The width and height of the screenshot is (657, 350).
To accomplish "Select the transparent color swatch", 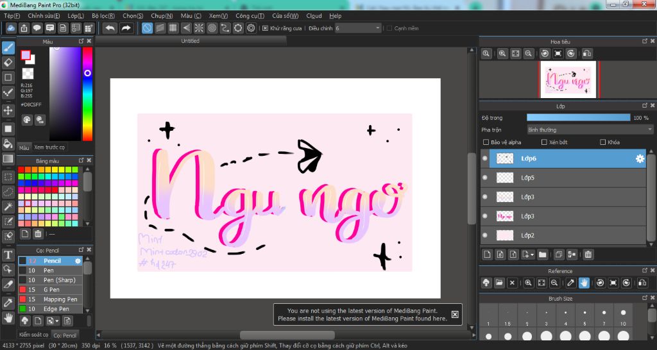I will click(28, 74).
